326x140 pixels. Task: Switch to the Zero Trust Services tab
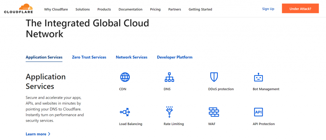point(89,57)
